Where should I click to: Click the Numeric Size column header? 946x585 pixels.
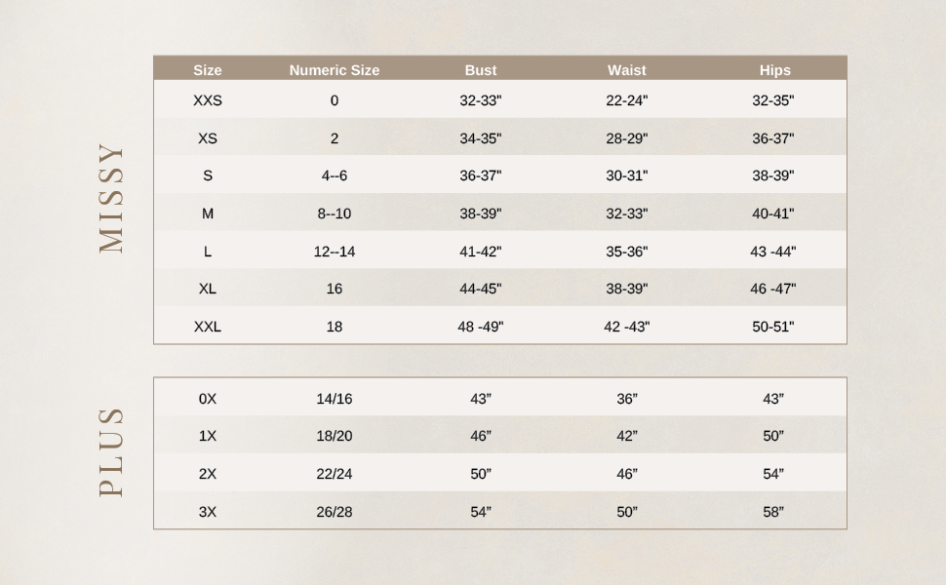(x=335, y=70)
